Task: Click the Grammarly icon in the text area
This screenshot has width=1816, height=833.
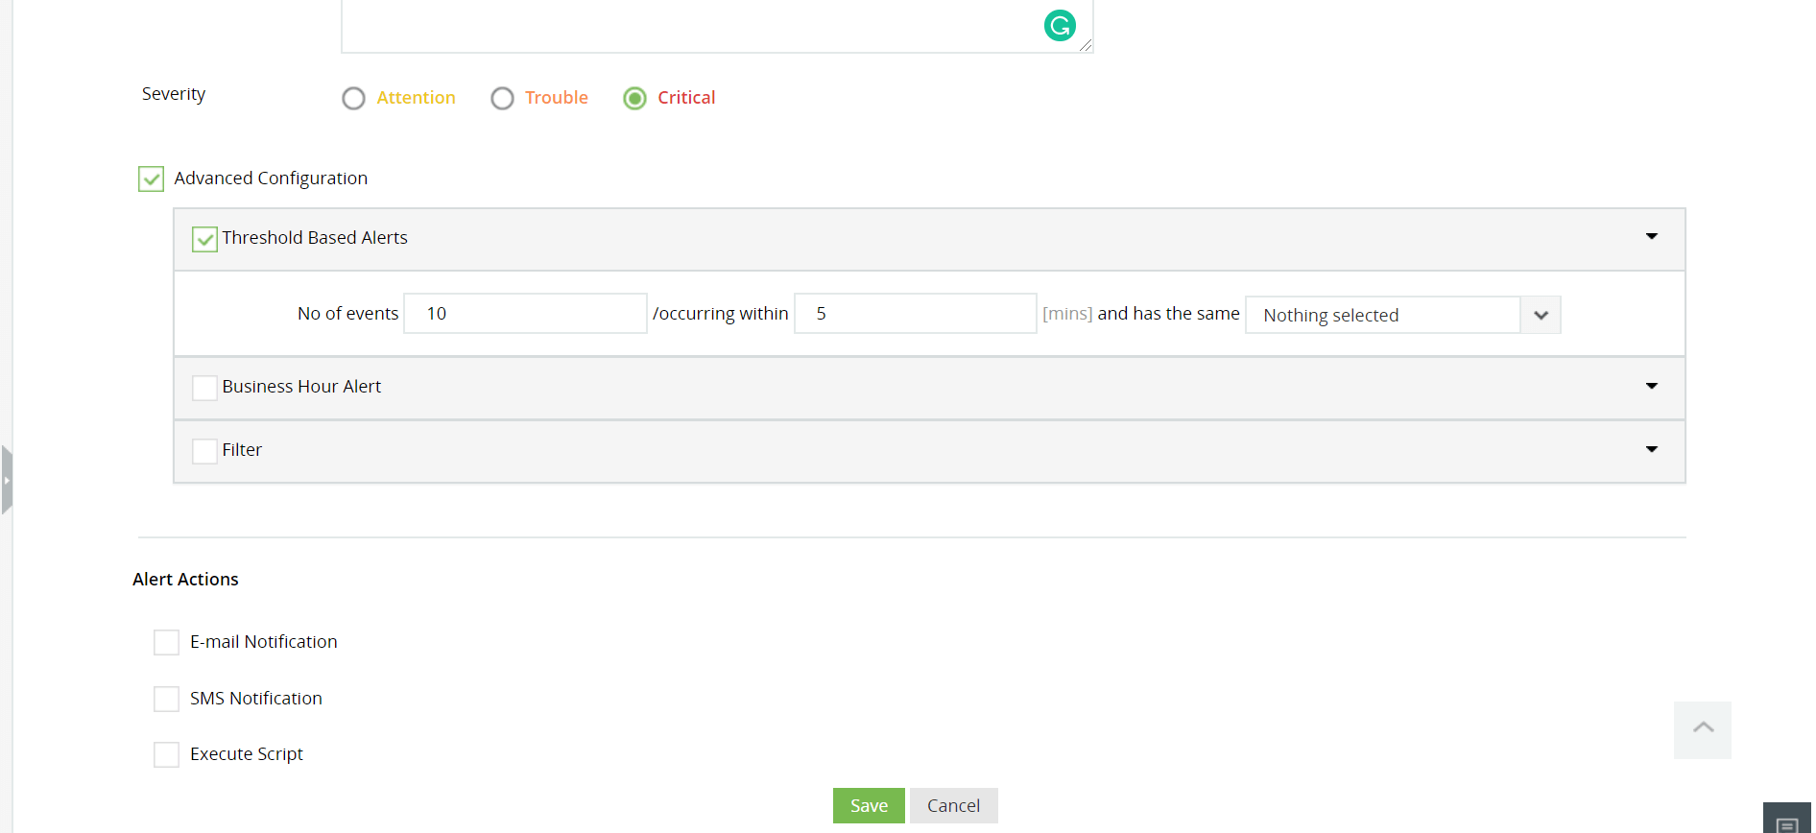Action: click(x=1060, y=26)
